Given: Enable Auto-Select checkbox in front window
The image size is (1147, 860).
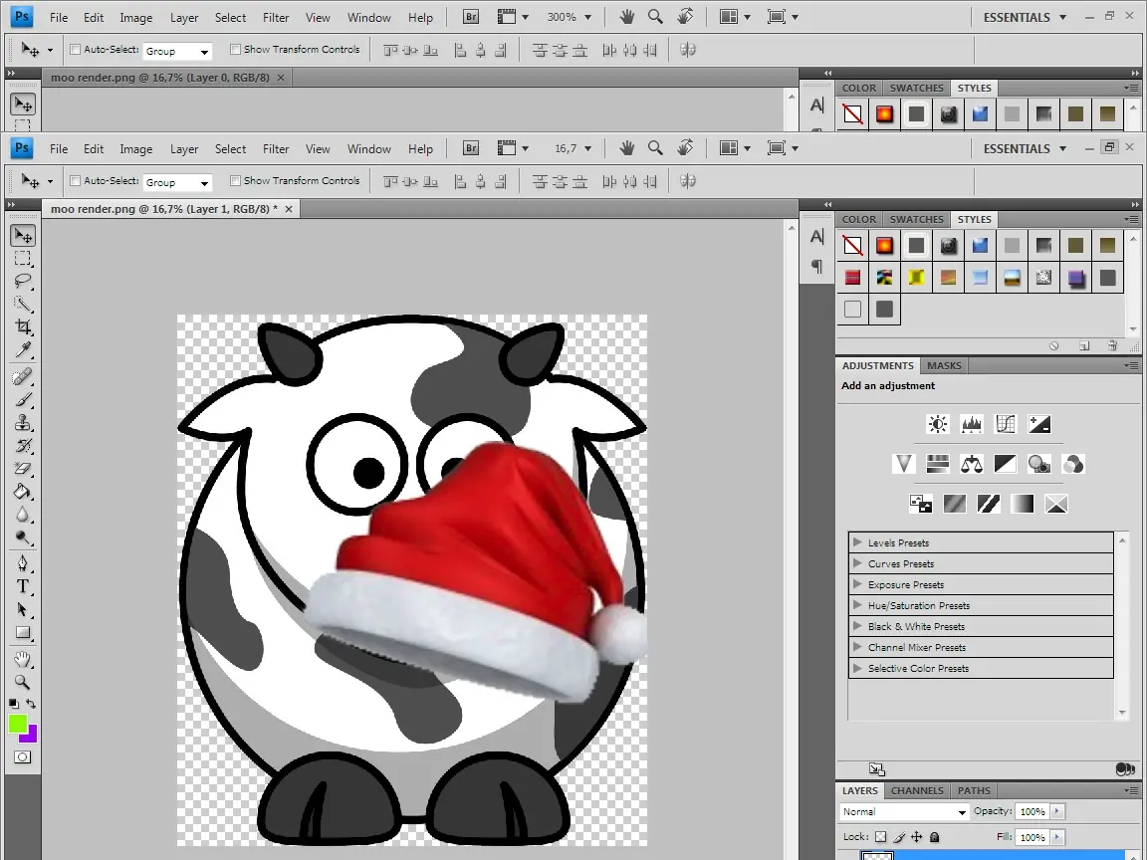Looking at the screenshot, I should [x=75, y=180].
